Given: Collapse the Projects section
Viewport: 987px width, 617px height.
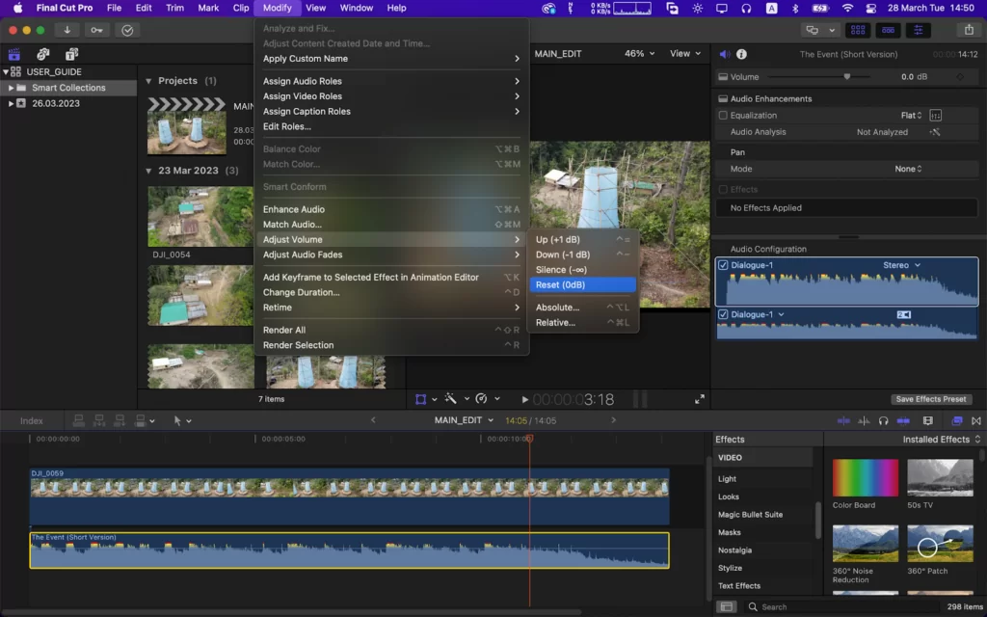Looking at the screenshot, I should click(148, 81).
